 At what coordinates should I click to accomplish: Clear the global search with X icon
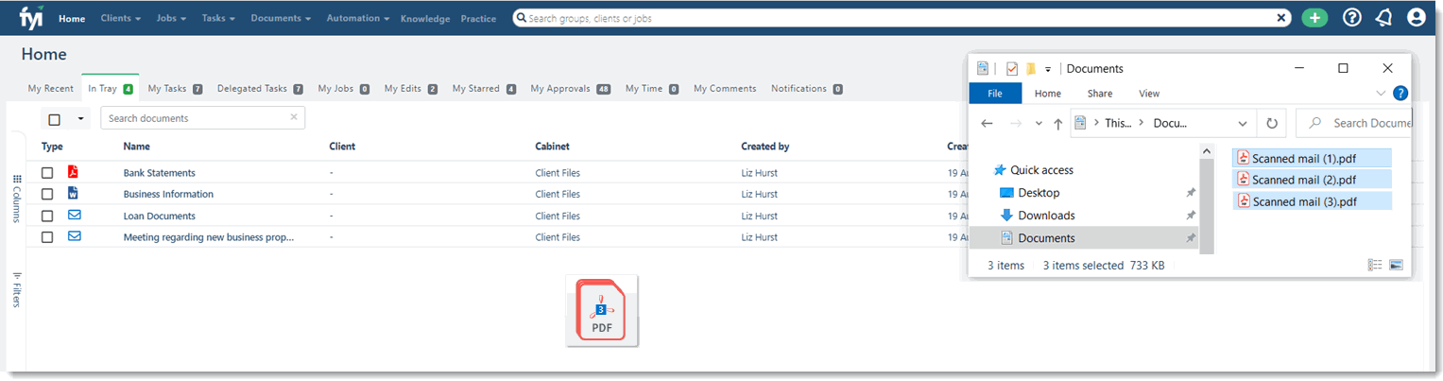(1281, 18)
